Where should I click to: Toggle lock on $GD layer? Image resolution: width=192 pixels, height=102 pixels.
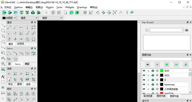148,71
